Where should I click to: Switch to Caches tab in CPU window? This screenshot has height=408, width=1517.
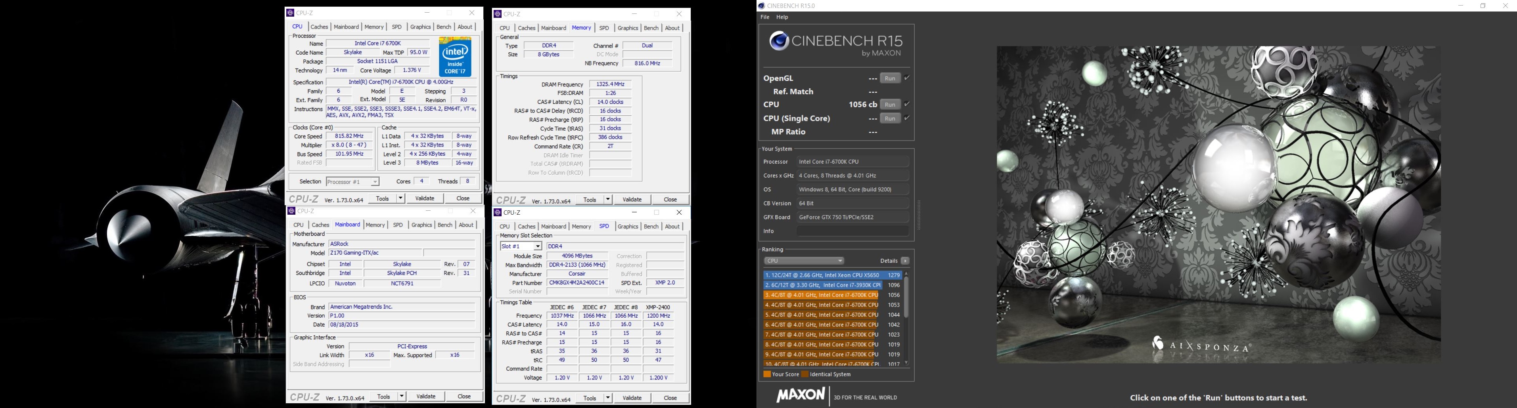click(x=319, y=27)
